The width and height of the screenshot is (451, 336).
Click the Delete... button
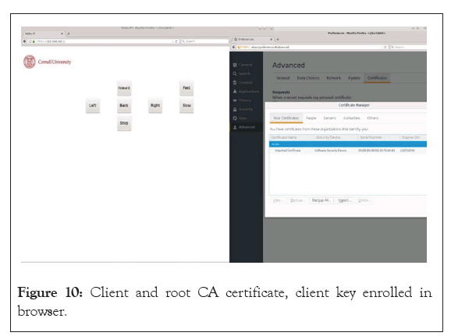(364, 200)
